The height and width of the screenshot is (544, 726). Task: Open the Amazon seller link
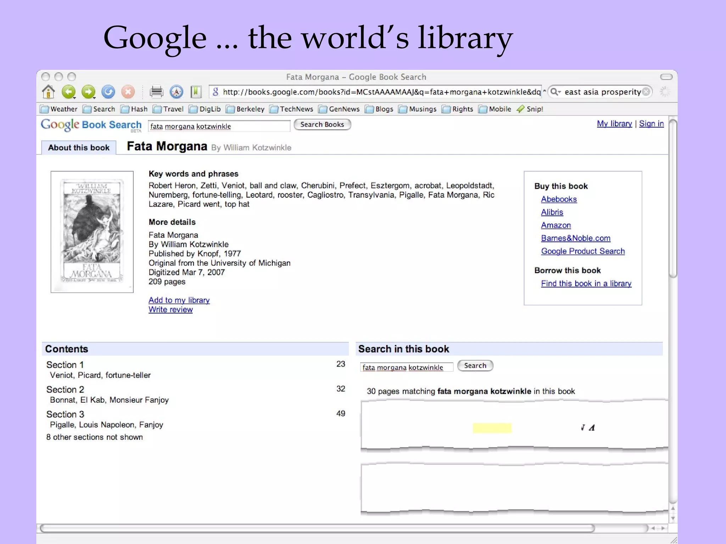click(x=556, y=225)
